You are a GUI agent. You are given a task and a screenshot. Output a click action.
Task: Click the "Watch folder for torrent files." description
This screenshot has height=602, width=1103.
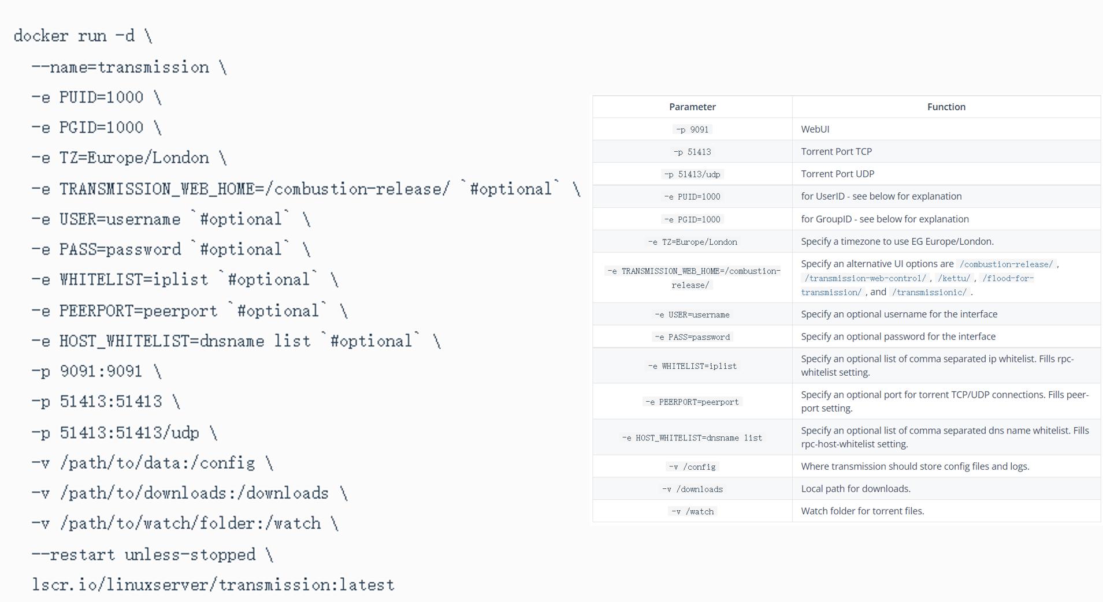click(x=862, y=511)
